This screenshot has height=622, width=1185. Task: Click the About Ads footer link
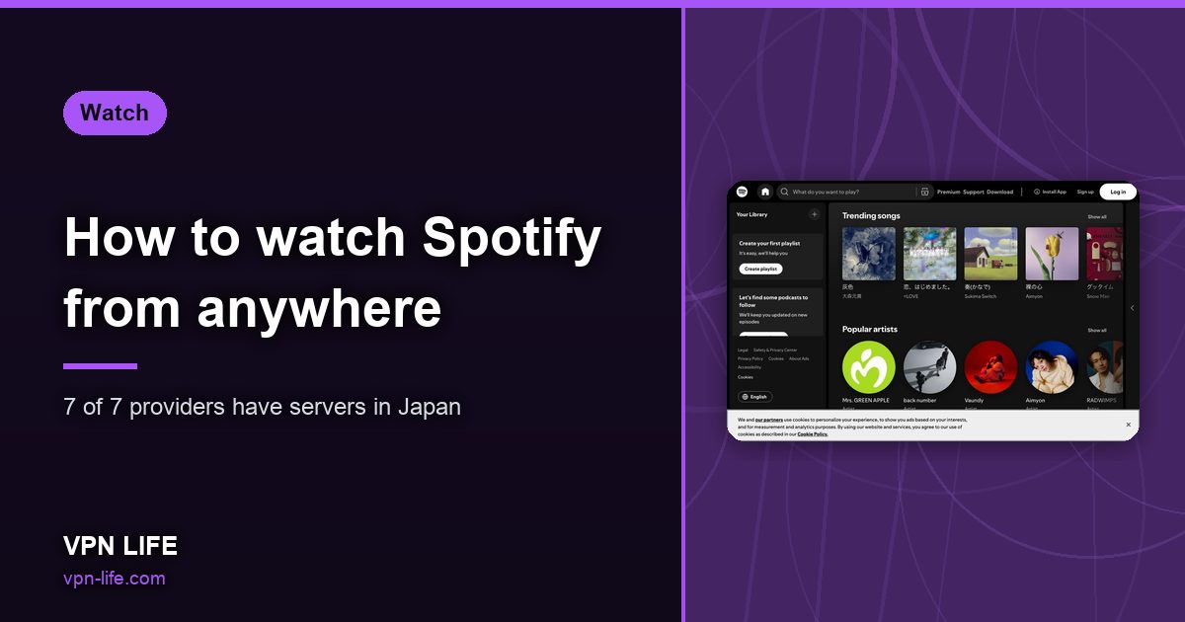pyautogui.click(x=799, y=358)
